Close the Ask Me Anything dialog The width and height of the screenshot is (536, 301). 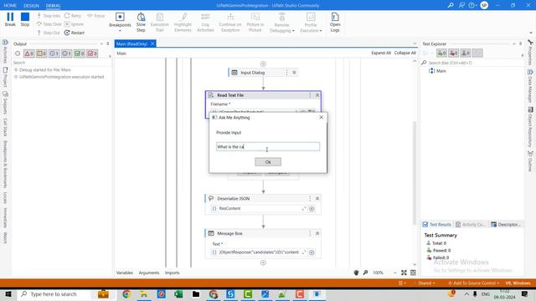[x=321, y=117]
